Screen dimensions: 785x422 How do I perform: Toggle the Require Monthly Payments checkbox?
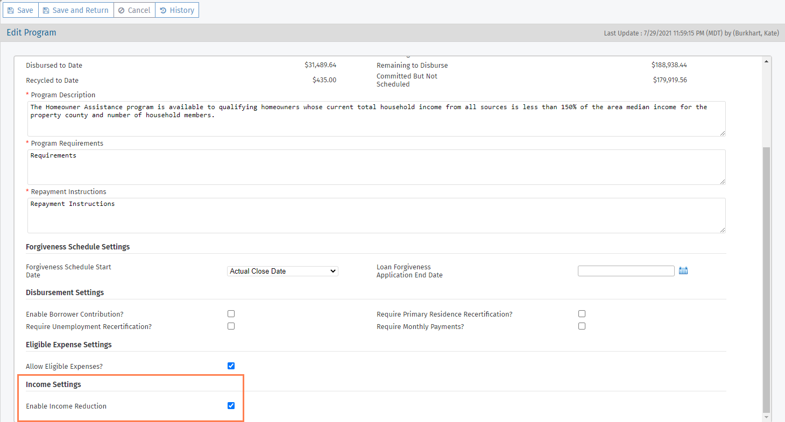[x=582, y=326]
